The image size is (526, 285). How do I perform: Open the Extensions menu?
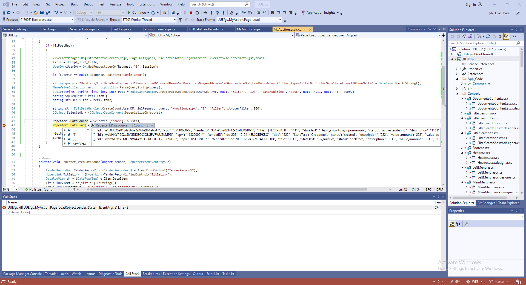[147, 4]
